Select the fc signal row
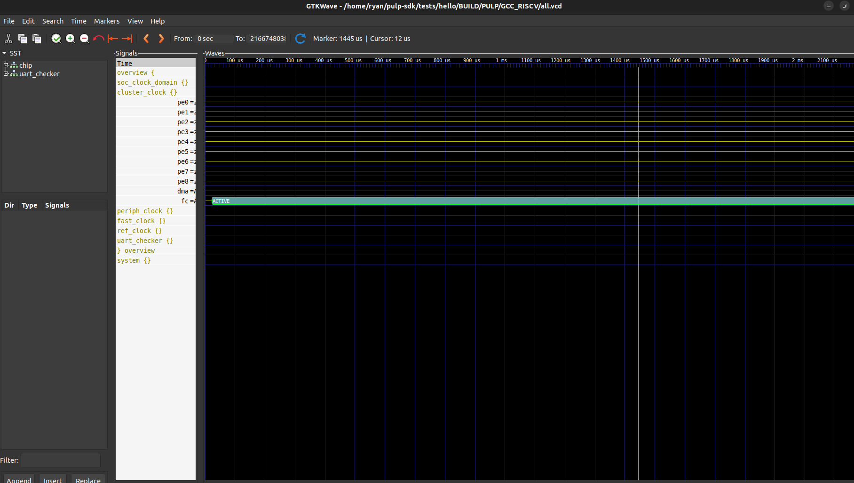Viewport: 854px width, 483px height. [x=156, y=201]
